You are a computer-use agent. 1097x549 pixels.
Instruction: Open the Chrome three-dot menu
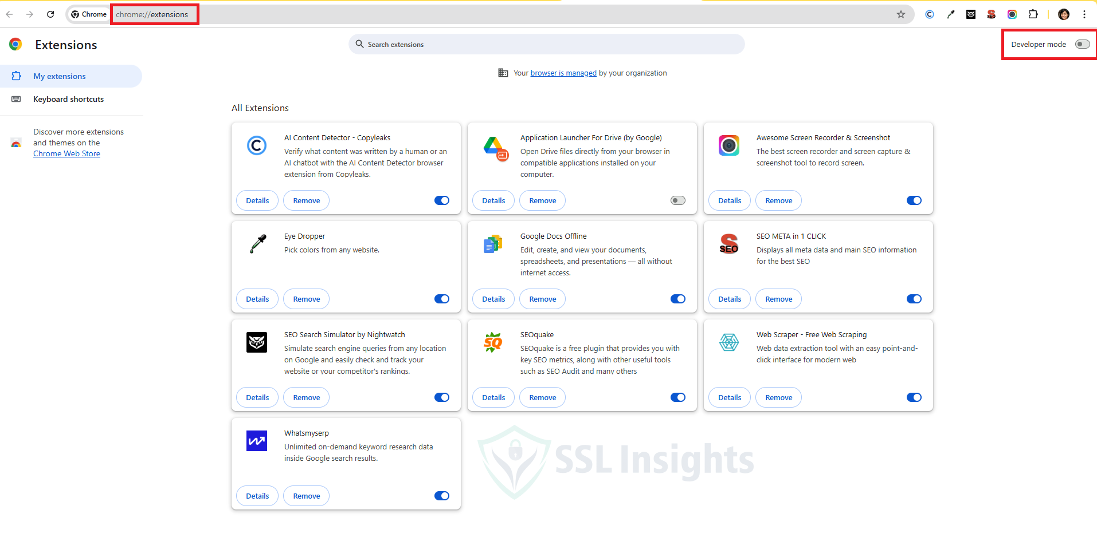pos(1084,14)
